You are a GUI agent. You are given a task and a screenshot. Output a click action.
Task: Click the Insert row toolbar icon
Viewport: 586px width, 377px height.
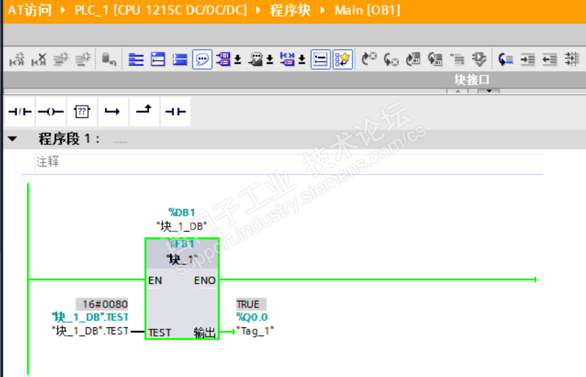(x=61, y=59)
